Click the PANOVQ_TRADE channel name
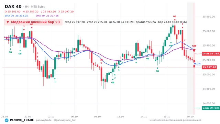 pyautogui.click(x=22, y=120)
